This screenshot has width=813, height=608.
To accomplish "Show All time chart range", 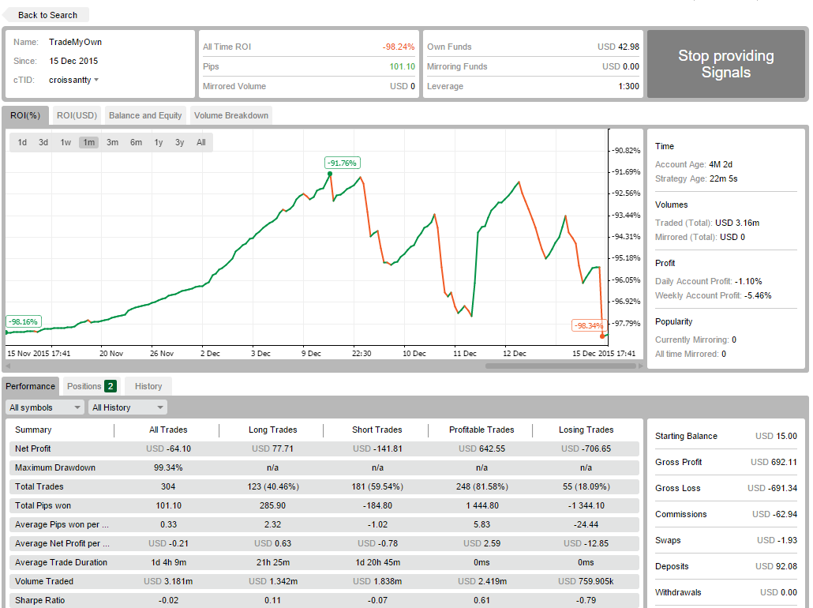I will point(201,142).
